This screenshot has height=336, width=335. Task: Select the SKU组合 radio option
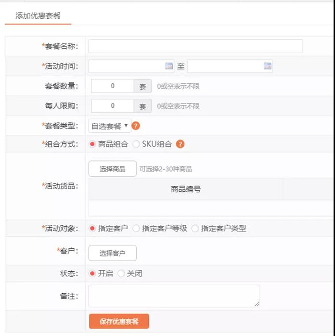(x=136, y=144)
